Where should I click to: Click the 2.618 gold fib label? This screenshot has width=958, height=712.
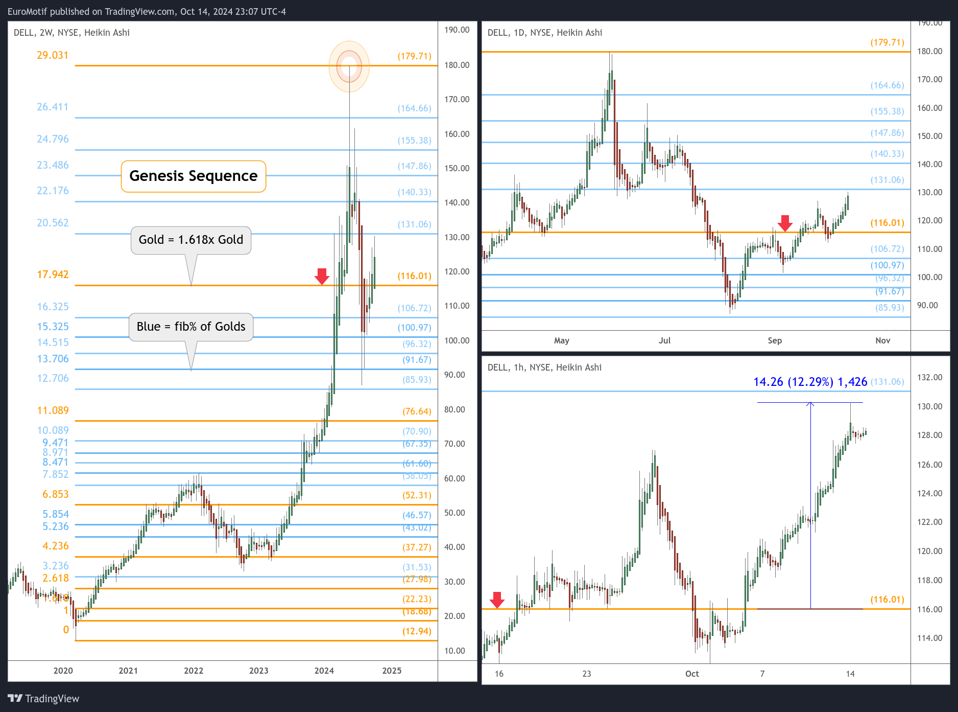point(55,578)
